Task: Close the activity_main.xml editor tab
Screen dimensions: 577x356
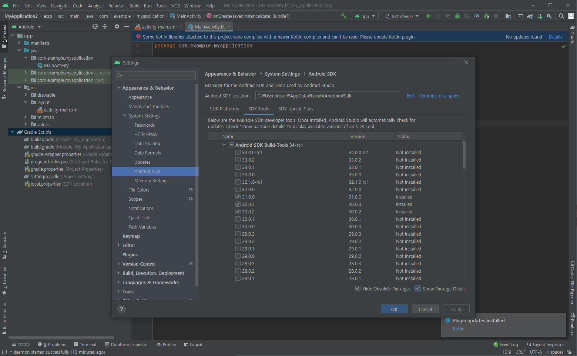Action: pyautogui.click(x=181, y=26)
